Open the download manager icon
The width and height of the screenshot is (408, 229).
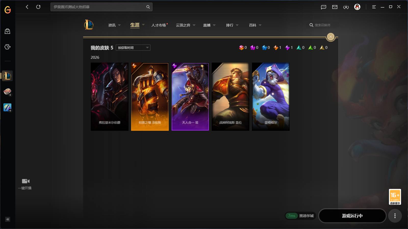tap(346, 7)
